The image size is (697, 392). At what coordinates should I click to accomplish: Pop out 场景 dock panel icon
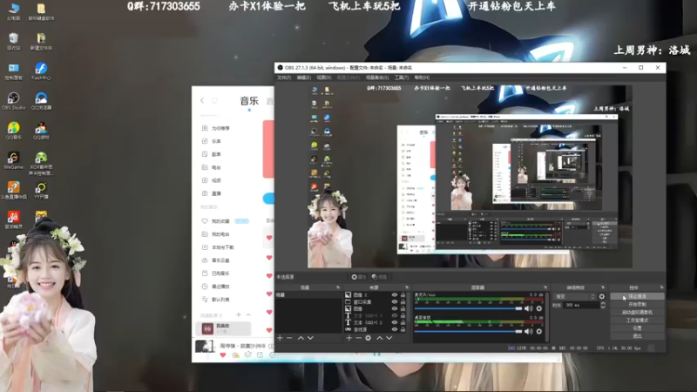click(x=338, y=287)
